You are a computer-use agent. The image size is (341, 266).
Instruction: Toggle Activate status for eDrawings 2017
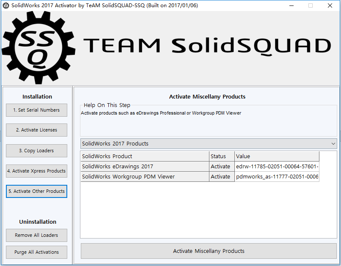222,167
